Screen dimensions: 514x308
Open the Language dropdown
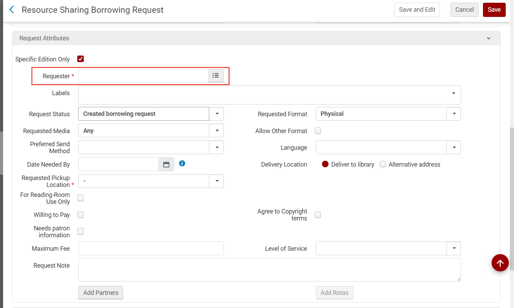pyautogui.click(x=454, y=148)
